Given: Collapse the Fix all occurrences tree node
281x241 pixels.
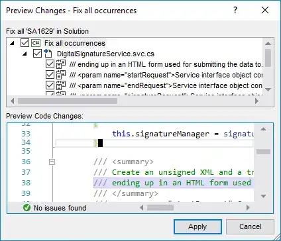Looking at the screenshot, I should [x=12, y=43].
